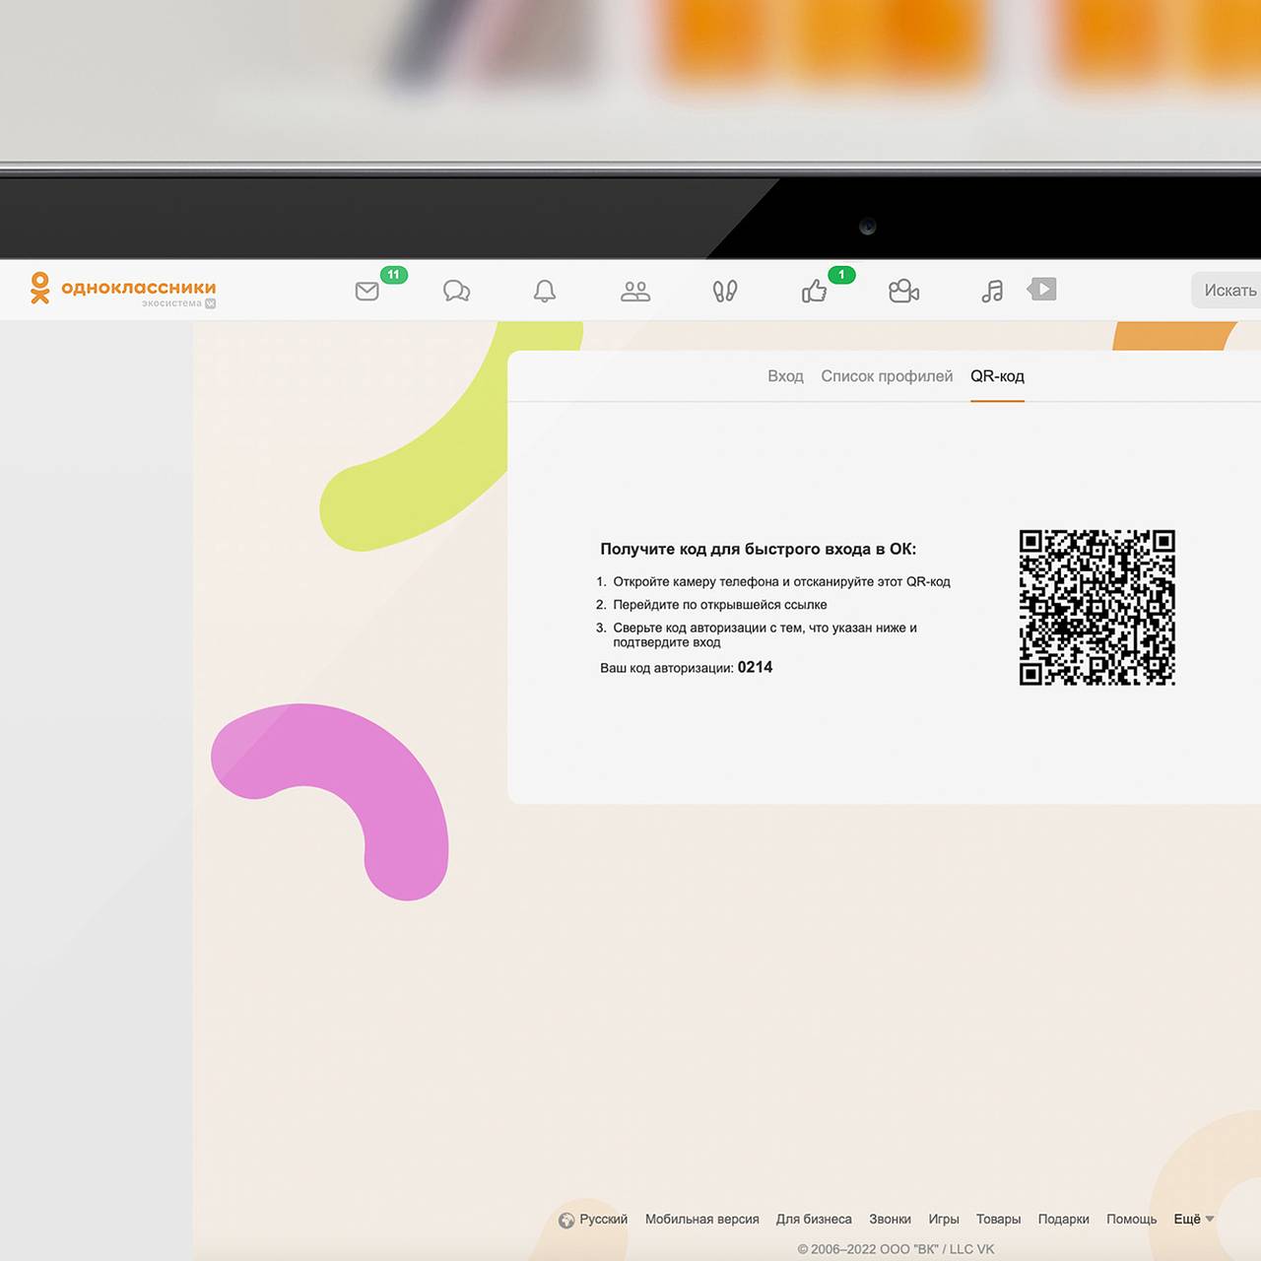Open the friends people icon
1261x1261 pixels.
[635, 291]
